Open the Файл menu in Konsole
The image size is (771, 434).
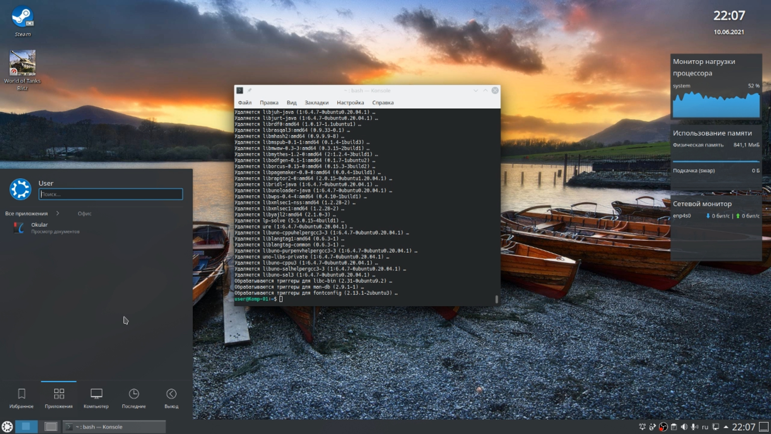245,102
